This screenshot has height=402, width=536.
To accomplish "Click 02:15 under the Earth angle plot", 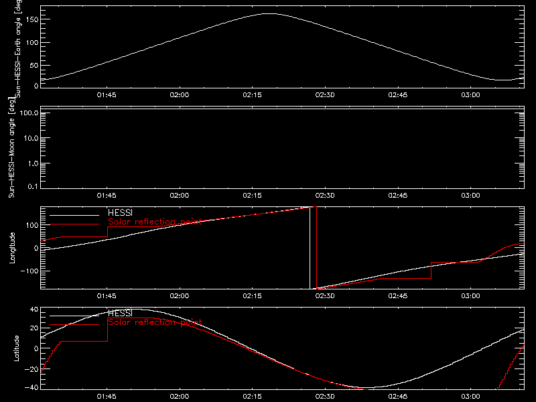I will (x=253, y=94).
